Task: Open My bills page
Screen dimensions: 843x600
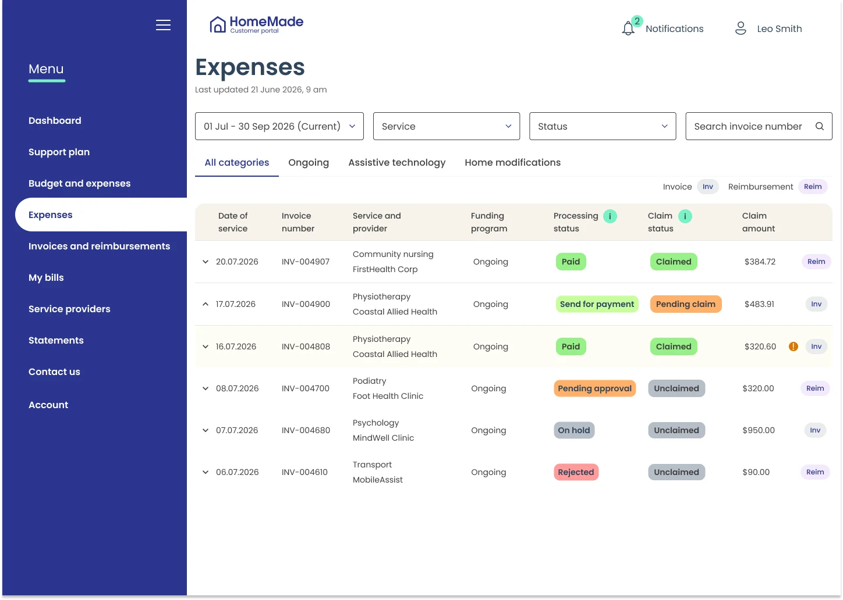Action: point(46,277)
